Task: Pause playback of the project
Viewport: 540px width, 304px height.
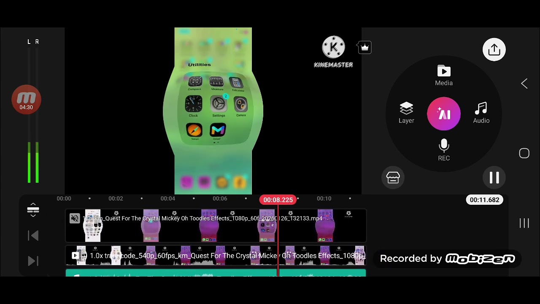Action: (494, 178)
